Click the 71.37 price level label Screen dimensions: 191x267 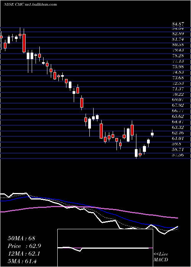click(178, 89)
